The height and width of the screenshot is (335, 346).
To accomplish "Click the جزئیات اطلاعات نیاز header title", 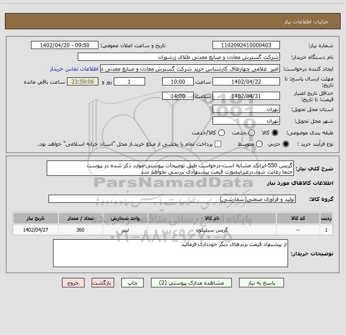I will click(x=306, y=22).
